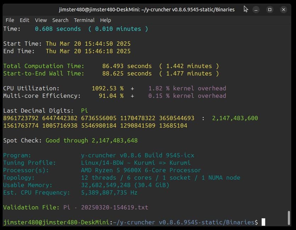The height and width of the screenshot is (230, 296).
Task: Click the AMD Ryzen 5 9600X processor text
Action: (141, 170)
